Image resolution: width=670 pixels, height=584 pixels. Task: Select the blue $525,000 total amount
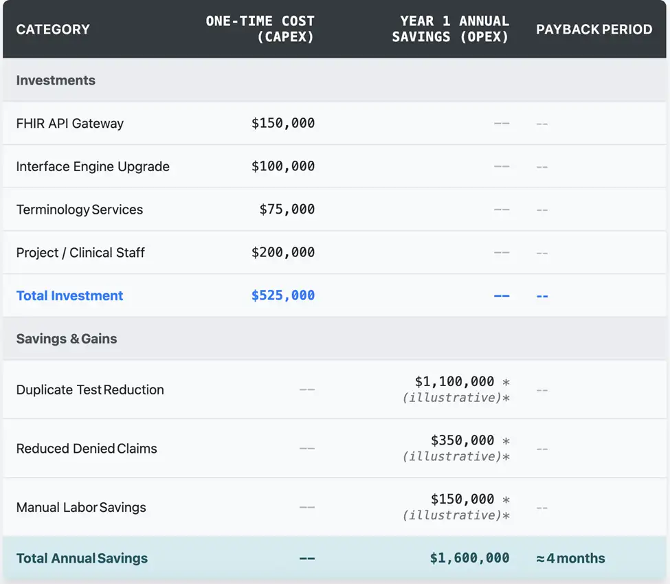pos(283,296)
